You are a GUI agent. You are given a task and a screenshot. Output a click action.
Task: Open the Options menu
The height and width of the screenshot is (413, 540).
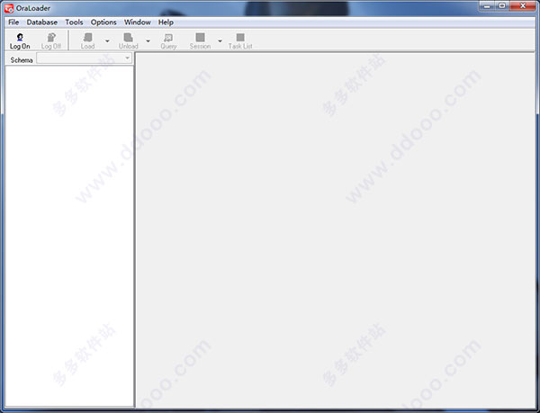point(103,22)
